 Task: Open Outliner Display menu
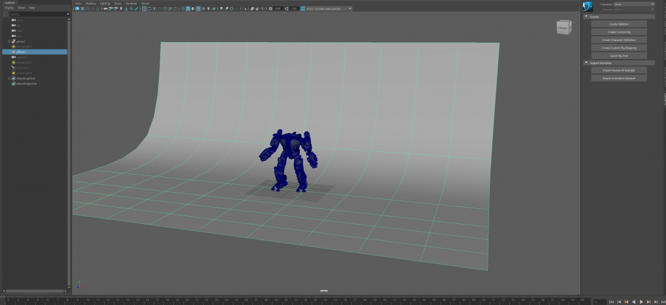[x=9, y=8]
